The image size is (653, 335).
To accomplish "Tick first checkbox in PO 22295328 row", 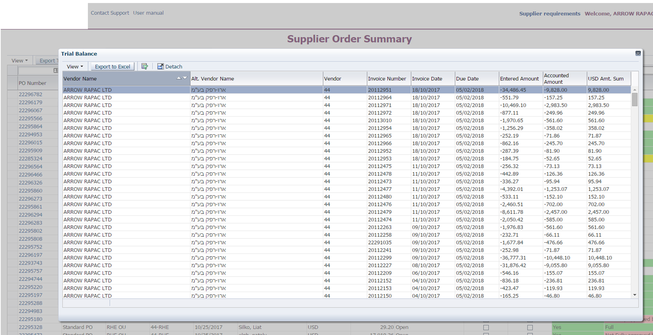I will click(486, 327).
